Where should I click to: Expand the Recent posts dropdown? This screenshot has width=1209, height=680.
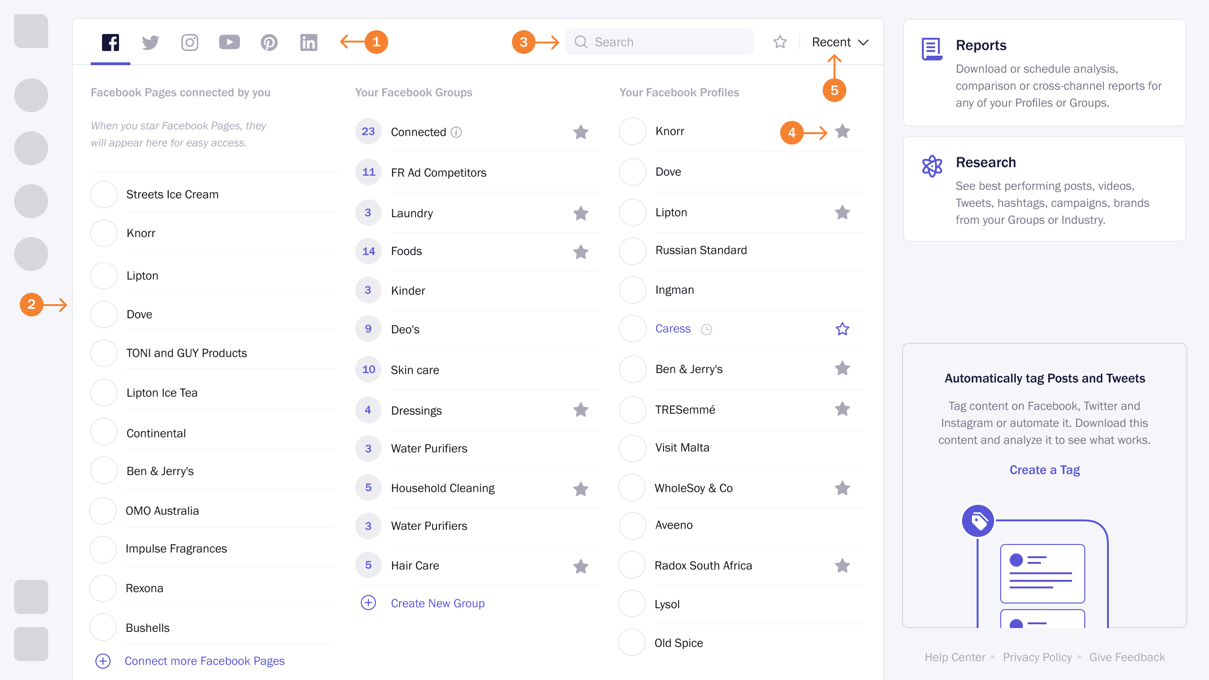(840, 42)
